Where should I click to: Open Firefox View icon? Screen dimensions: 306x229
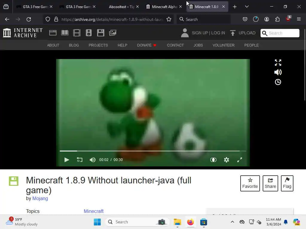point(6,7)
